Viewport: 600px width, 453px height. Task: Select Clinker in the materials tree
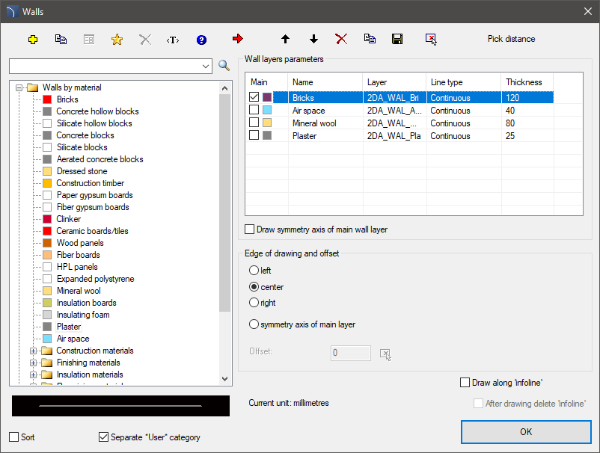coord(67,219)
